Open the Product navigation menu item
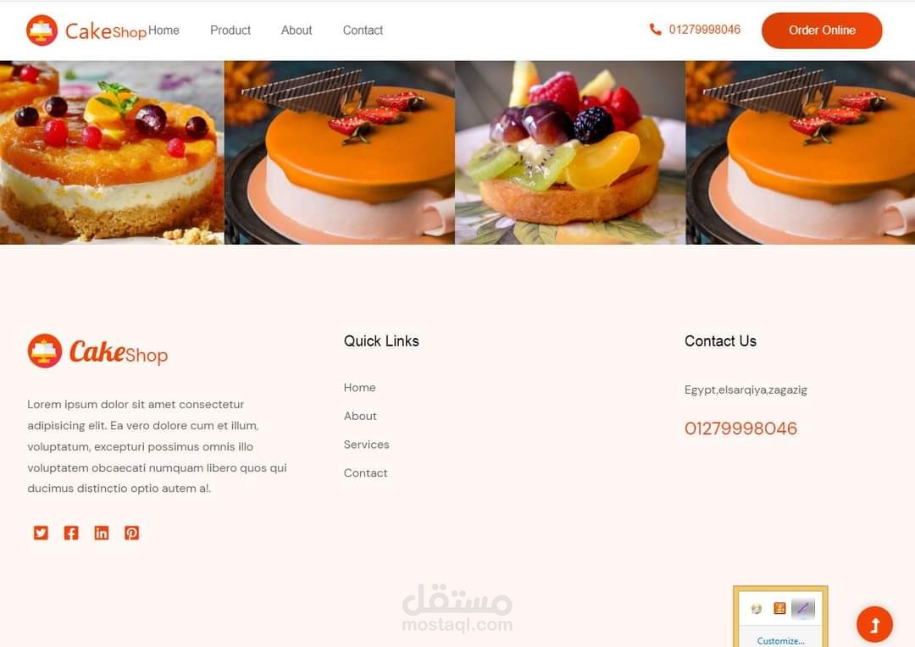Screen dimensions: 915x647 pos(230,30)
